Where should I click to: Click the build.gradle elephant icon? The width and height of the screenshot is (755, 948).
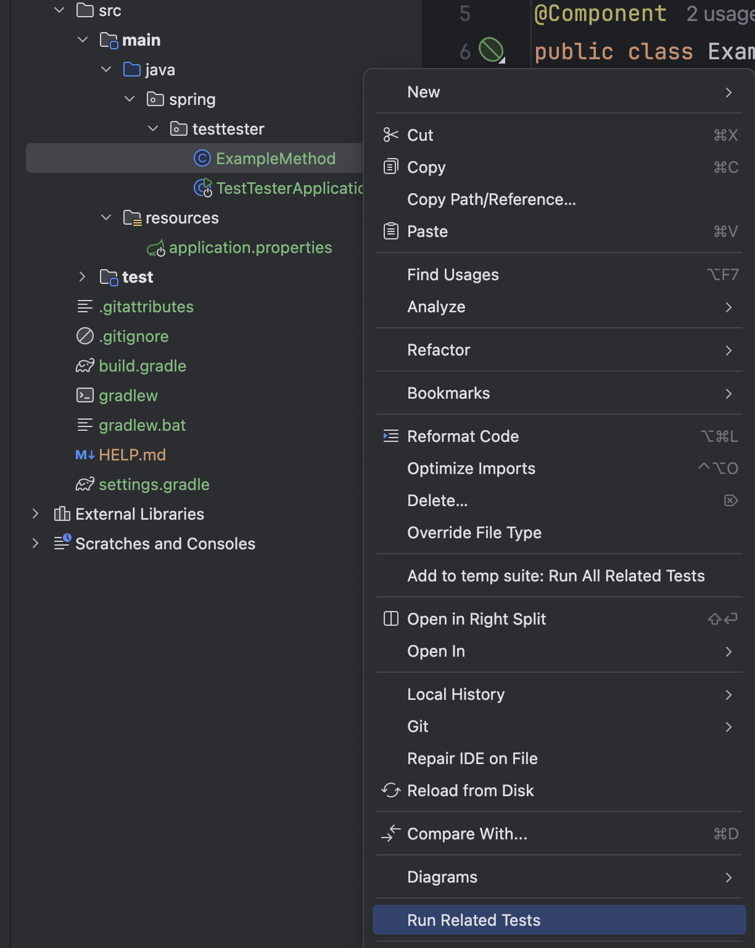coord(85,366)
